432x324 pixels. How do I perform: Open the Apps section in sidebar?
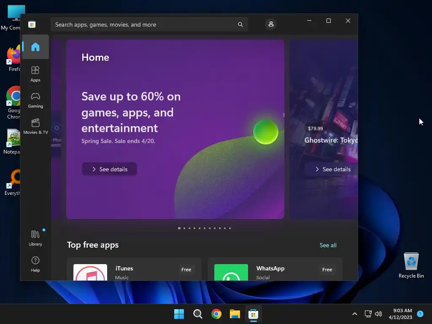coord(35,74)
